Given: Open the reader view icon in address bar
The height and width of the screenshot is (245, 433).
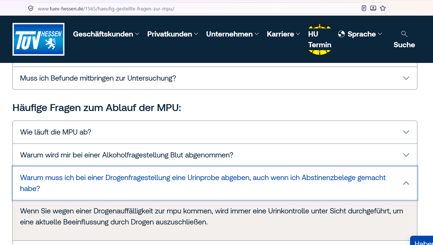Looking at the screenshot, I should point(364,8).
